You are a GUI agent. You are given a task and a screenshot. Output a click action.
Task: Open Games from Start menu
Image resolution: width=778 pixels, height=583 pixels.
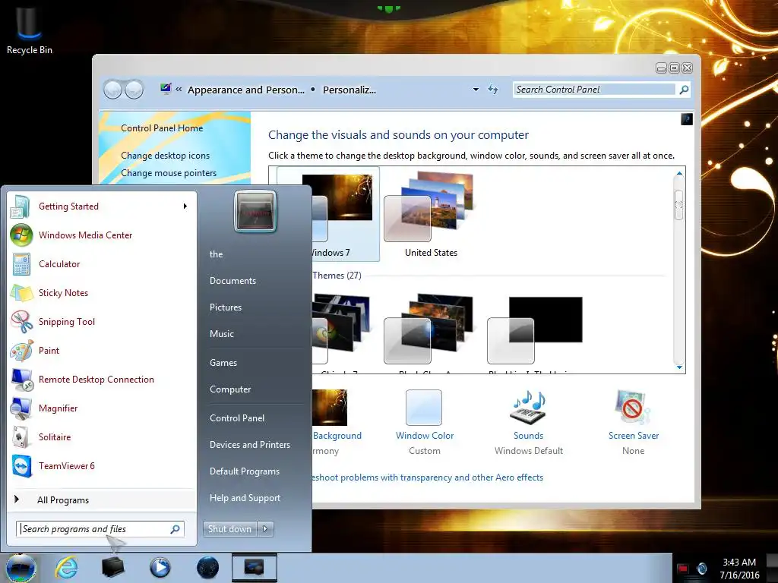223,363
